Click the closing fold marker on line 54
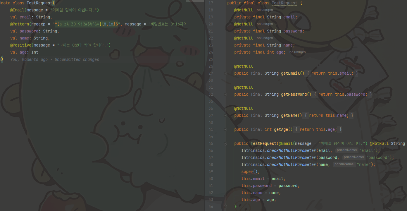This screenshot has height=211, width=407. pyautogui.click(x=225, y=207)
